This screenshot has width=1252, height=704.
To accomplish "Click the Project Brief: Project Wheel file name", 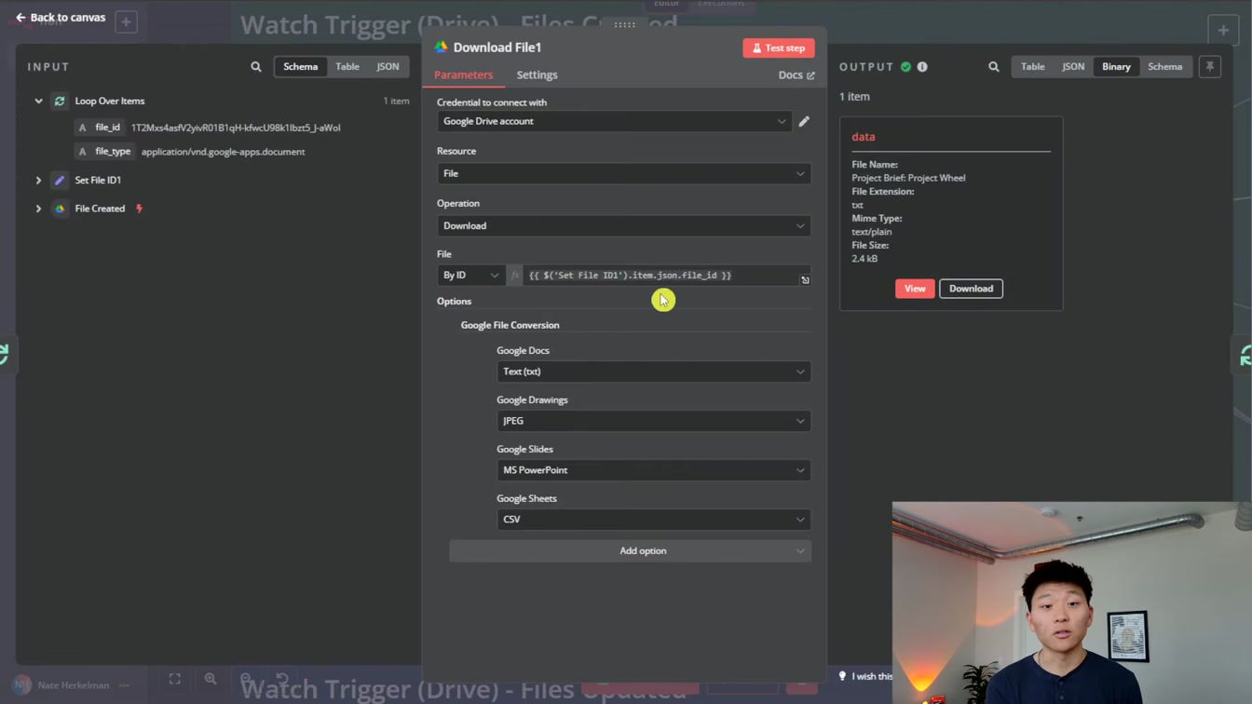I will click(908, 178).
